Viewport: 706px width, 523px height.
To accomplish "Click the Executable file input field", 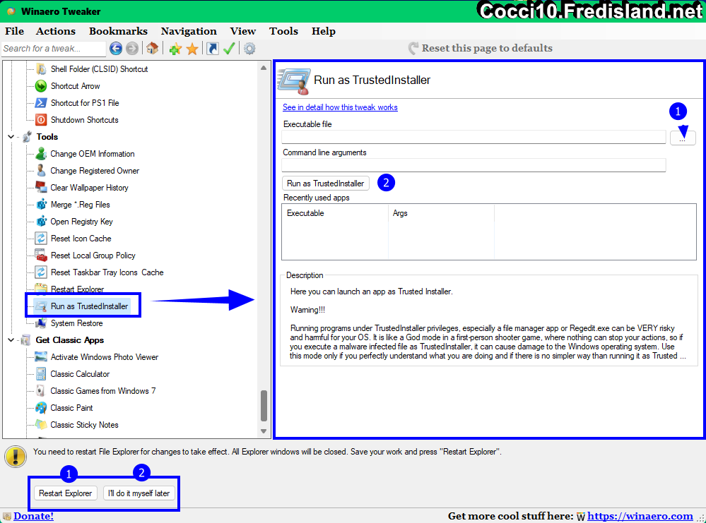I will click(473, 137).
